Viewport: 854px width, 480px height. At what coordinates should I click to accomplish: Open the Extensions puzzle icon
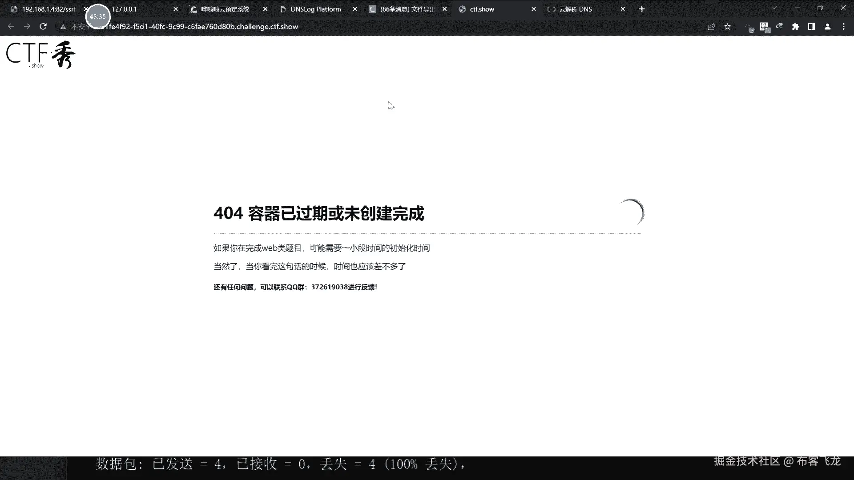pos(795,27)
